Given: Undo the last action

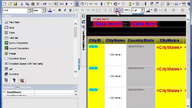Looking at the screenshot, I should point(45,4).
